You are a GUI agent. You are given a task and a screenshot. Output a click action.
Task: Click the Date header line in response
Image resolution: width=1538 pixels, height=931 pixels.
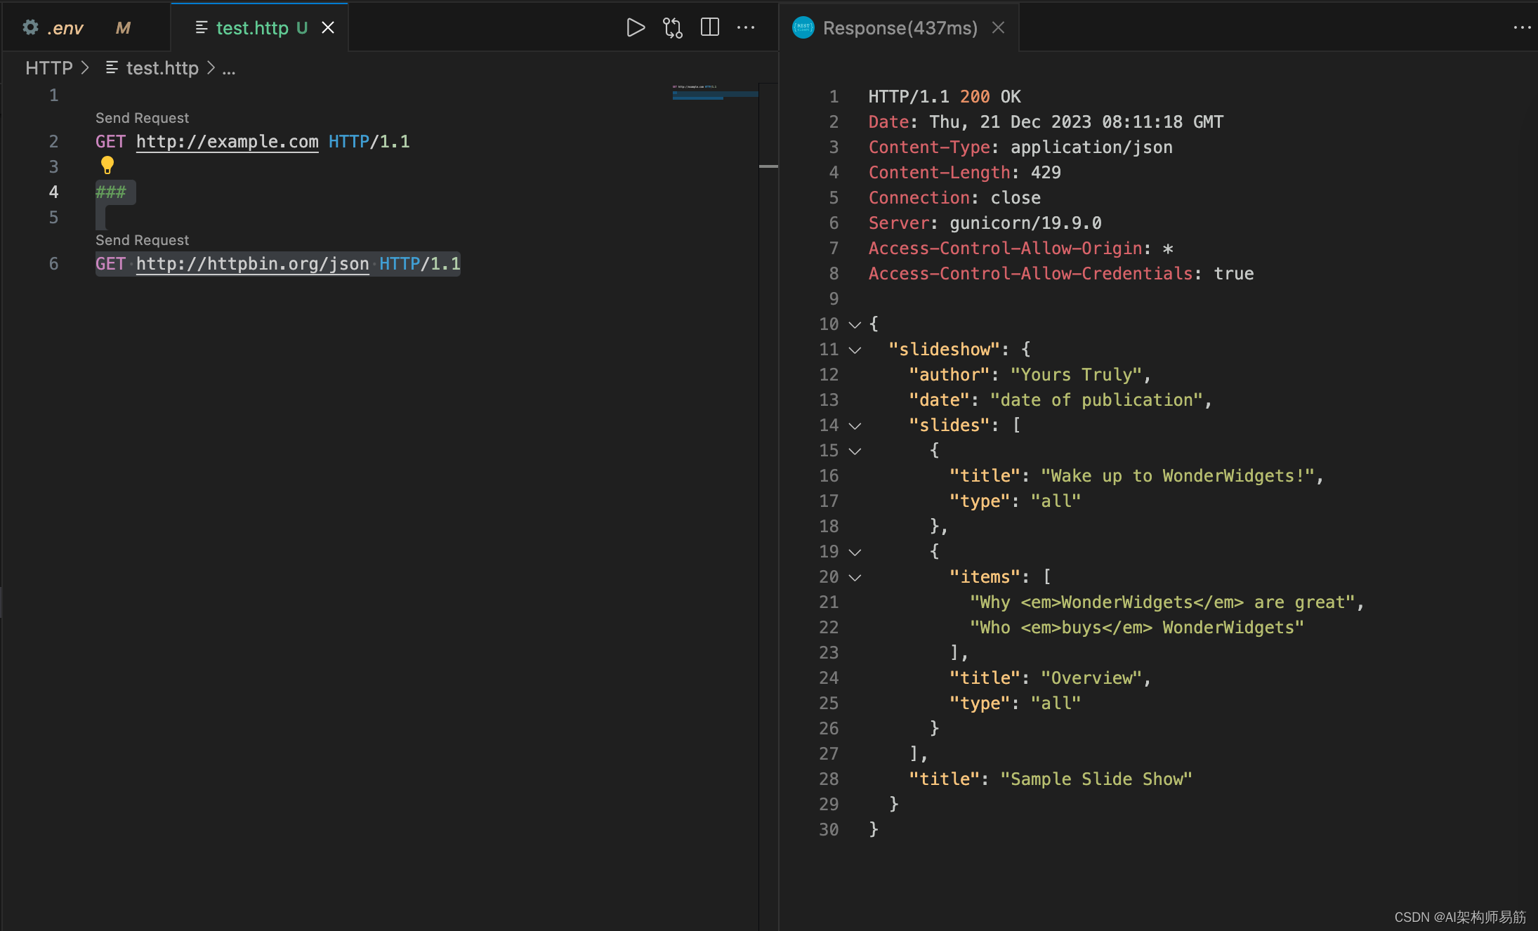point(1046,122)
